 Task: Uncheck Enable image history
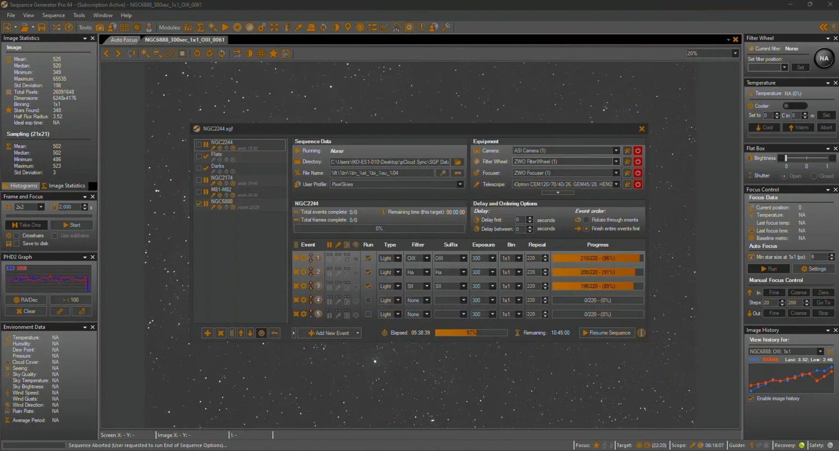(x=751, y=398)
